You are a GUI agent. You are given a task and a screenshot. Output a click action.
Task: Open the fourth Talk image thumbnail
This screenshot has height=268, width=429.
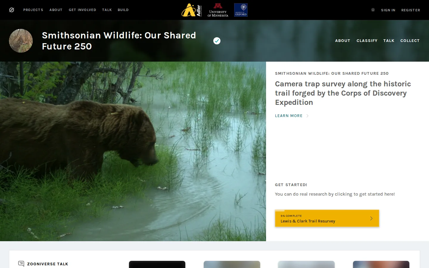pos(381,264)
